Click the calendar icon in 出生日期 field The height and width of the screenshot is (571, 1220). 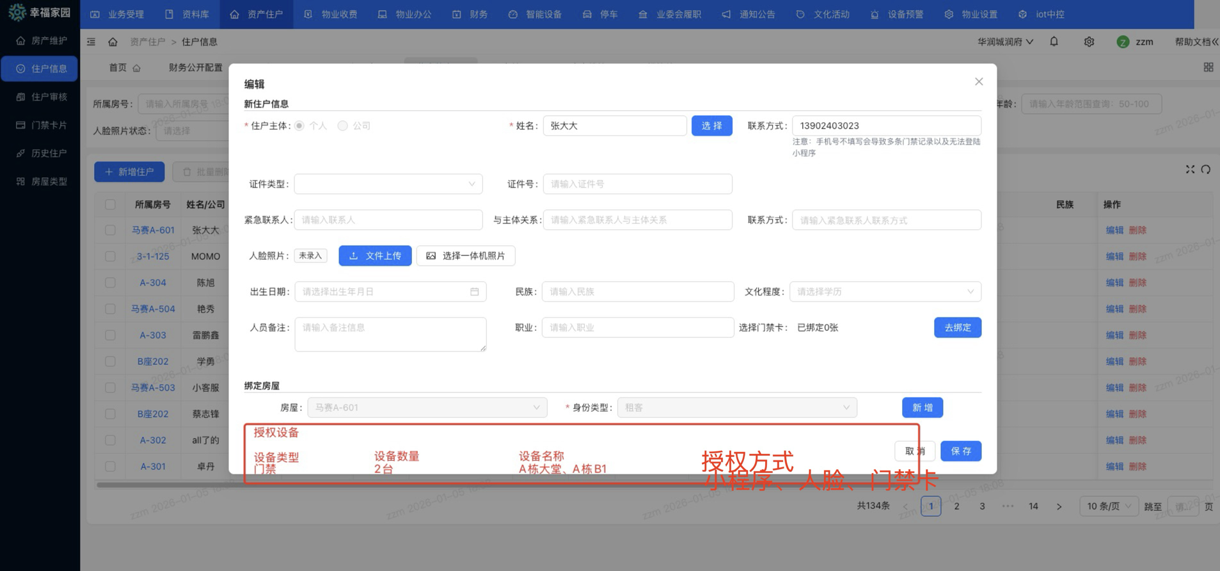tap(474, 292)
